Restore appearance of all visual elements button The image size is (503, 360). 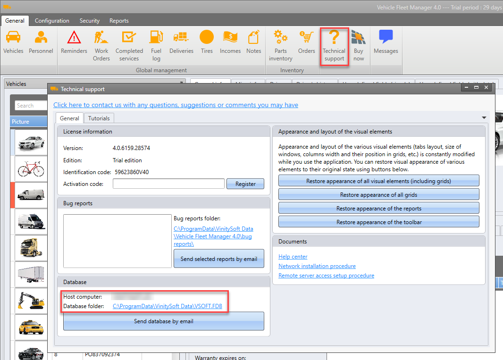[x=378, y=181]
